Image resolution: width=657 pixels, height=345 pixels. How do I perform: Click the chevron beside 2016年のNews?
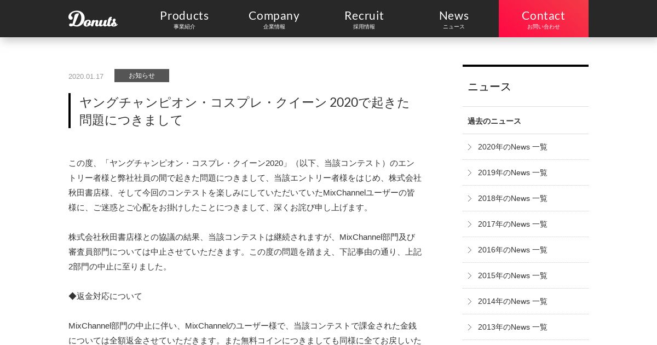[x=469, y=250]
